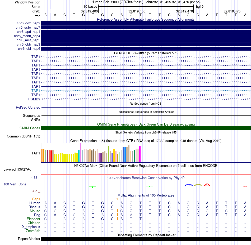
Task: Click the Reference Assembly Alternate Haplotype title
Action: tap(146, 19)
